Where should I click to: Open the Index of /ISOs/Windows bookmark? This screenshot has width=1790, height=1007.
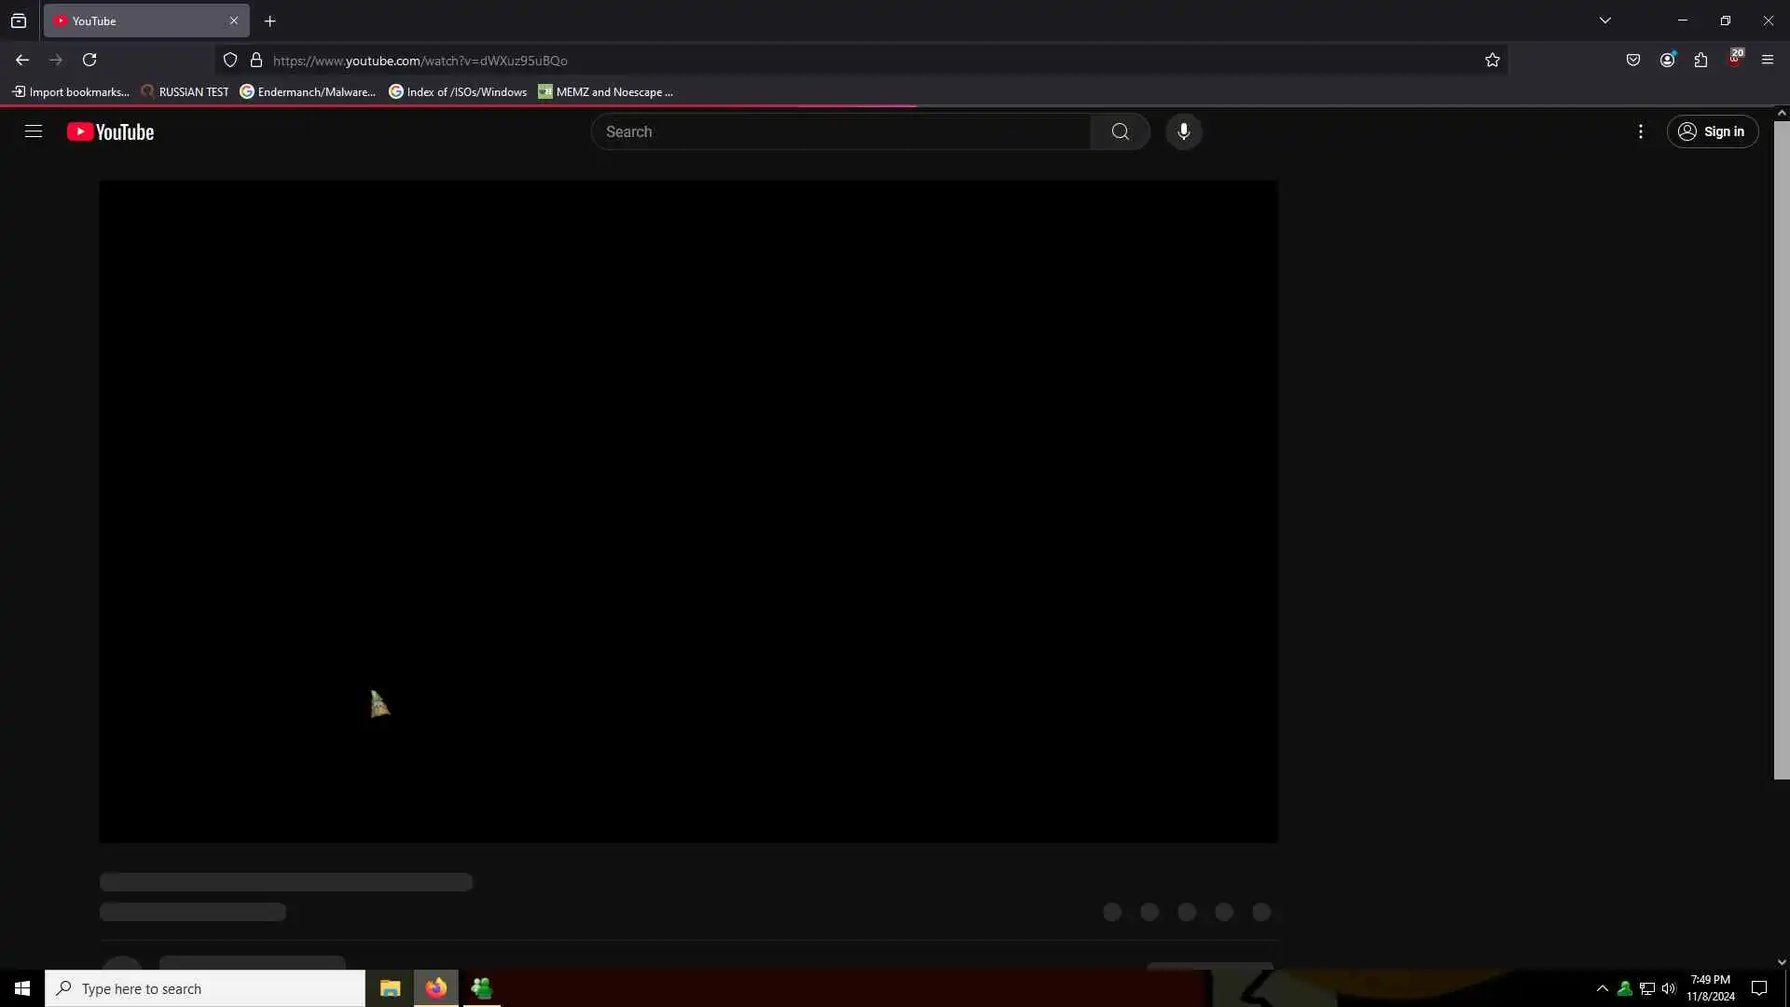click(x=458, y=91)
